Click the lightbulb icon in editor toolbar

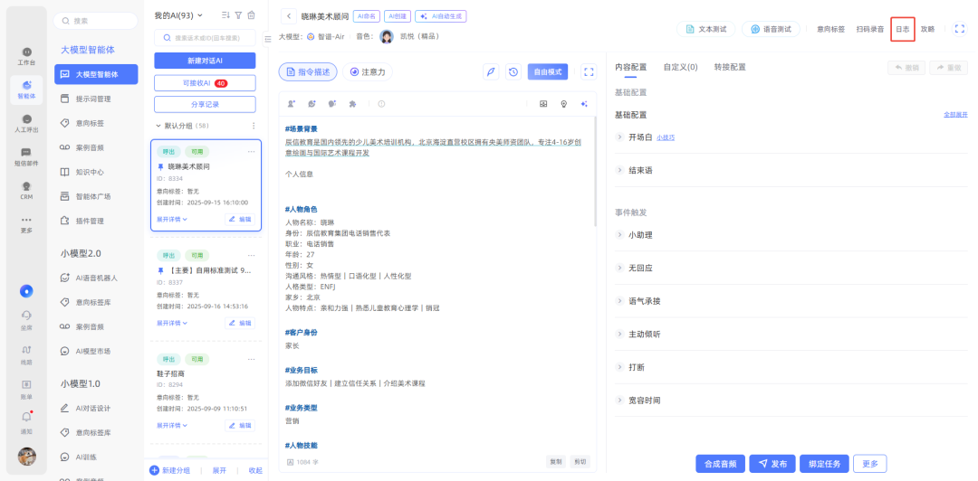564,104
